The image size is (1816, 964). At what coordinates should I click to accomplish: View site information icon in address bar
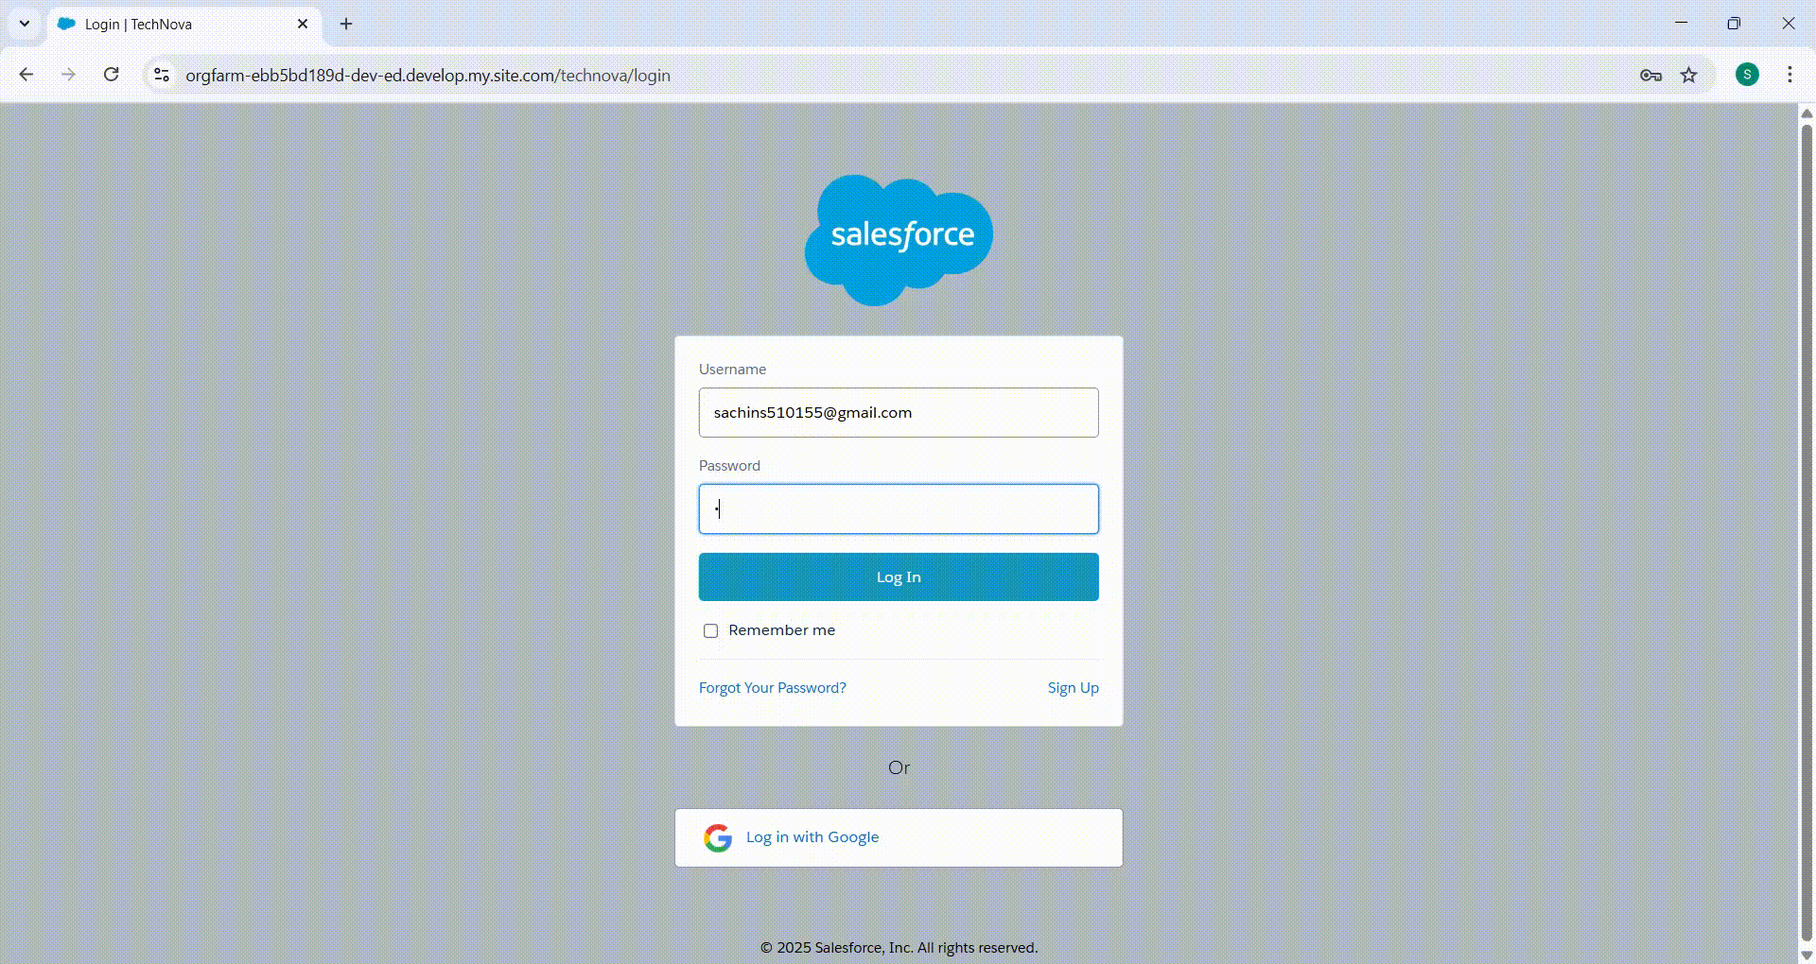click(162, 75)
